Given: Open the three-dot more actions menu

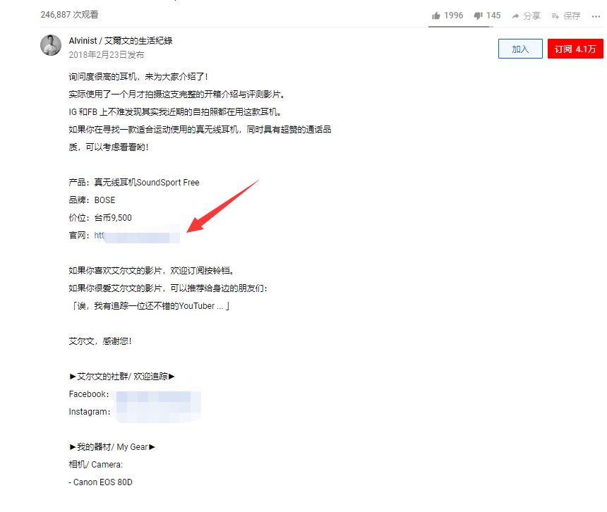Looking at the screenshot, I should [x=596, y=16].
